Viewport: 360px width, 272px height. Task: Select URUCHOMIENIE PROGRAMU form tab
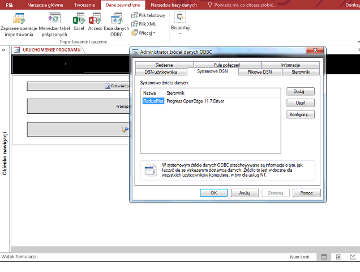(x=48, y=50)
